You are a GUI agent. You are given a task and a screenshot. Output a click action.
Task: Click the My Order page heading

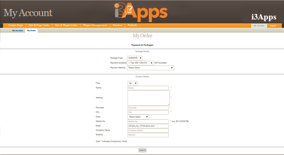[x=142, y=36]
